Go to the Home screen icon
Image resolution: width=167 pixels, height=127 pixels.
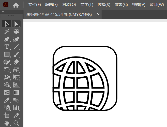pyautogui.click(x=16, y=5)
